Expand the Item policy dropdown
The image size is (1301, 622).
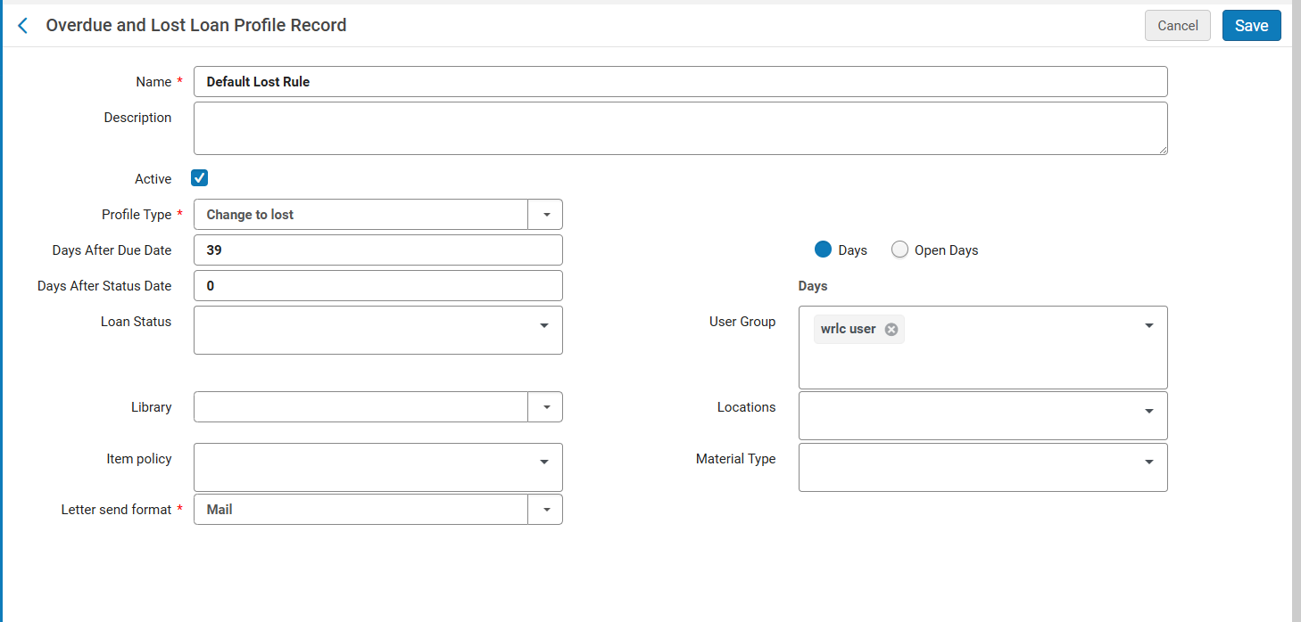coord(543,462)
